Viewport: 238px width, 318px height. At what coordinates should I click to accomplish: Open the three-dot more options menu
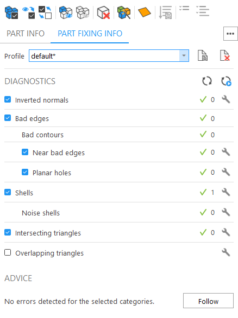click(230, 34)
